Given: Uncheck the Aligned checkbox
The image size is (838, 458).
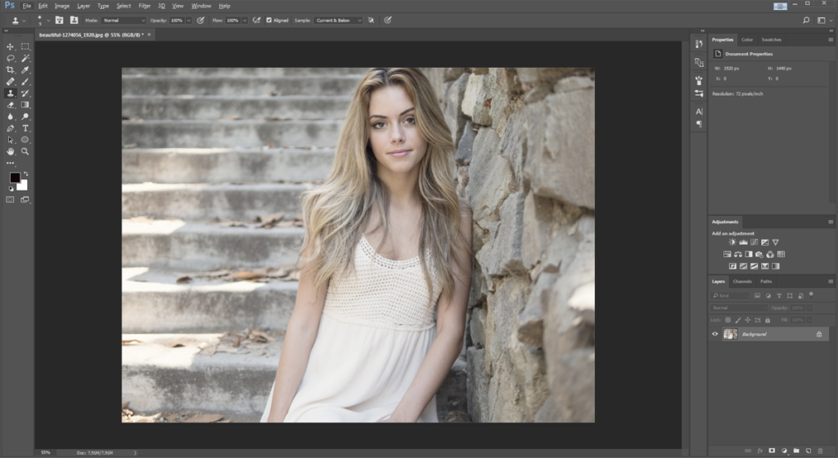Looking at the screenshot, I should (268, 20).
